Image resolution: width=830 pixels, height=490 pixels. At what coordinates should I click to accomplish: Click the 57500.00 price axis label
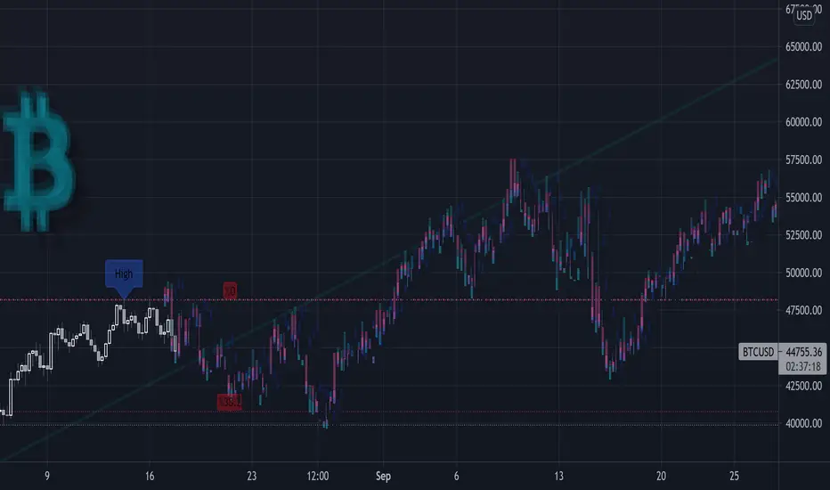(803, 159)
